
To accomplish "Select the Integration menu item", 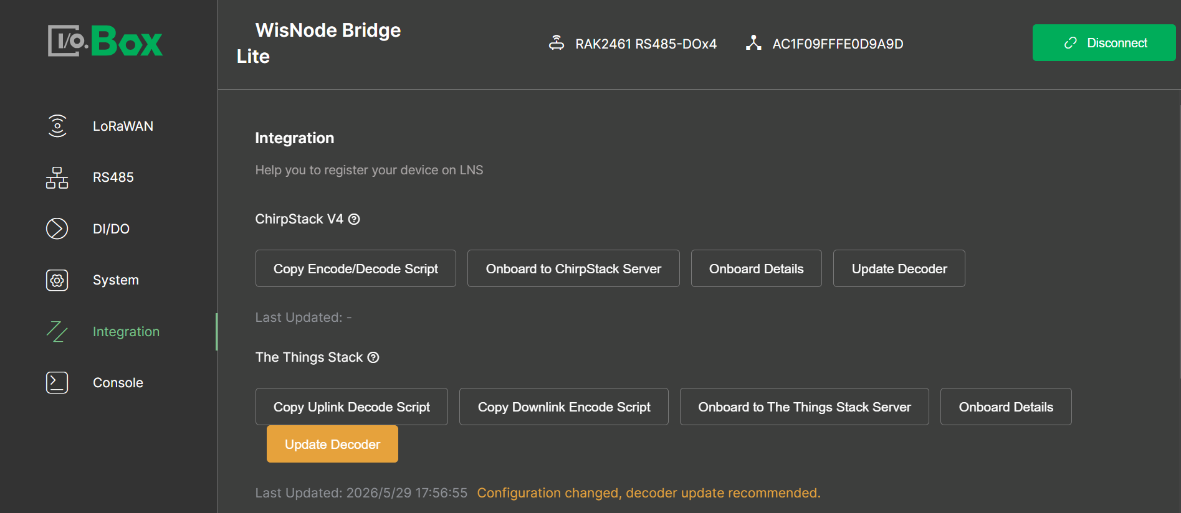I will tap(126, 331).
